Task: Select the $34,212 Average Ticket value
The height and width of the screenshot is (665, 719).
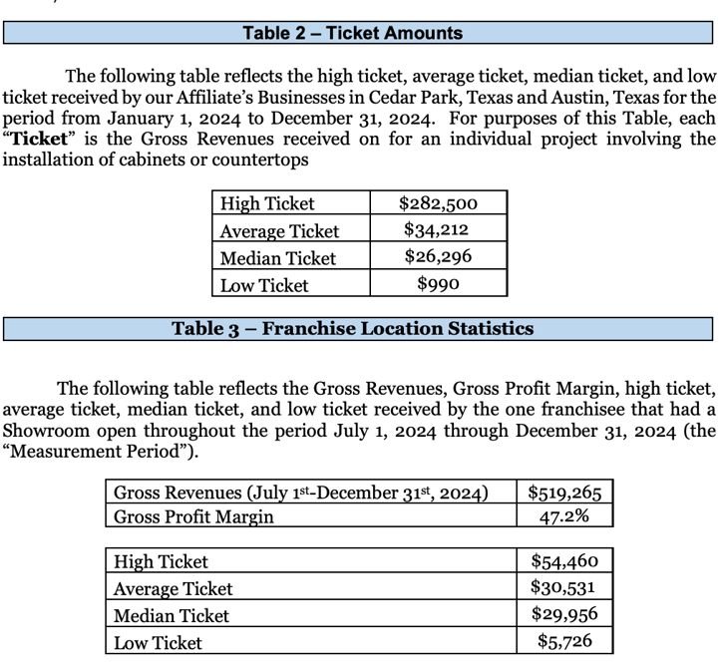Action: coord(438,230)
